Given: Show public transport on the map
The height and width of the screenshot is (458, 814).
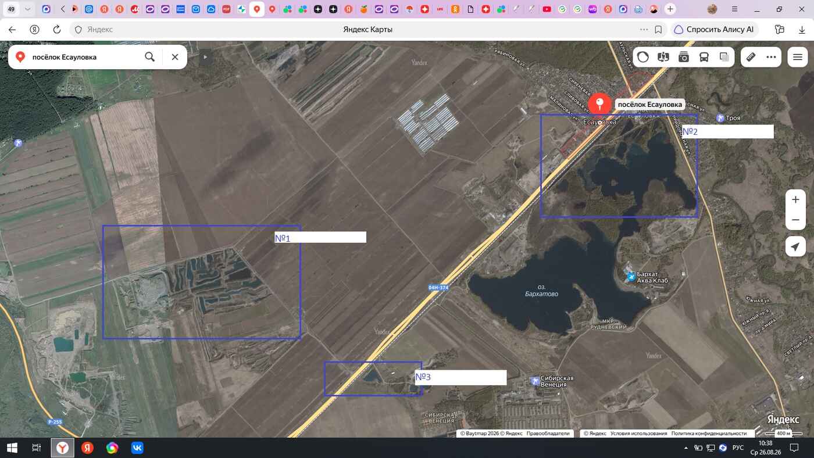Looking at the screenshot, I should [x=704, y=57].
